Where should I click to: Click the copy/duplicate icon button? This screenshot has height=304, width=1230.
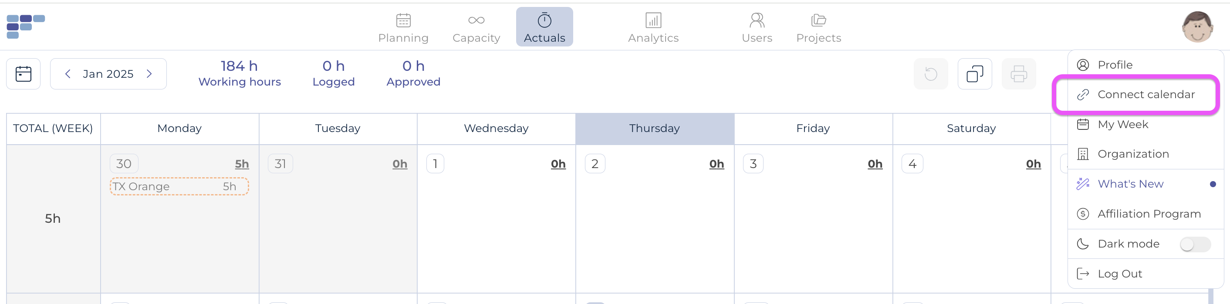(x=974, y=74)
